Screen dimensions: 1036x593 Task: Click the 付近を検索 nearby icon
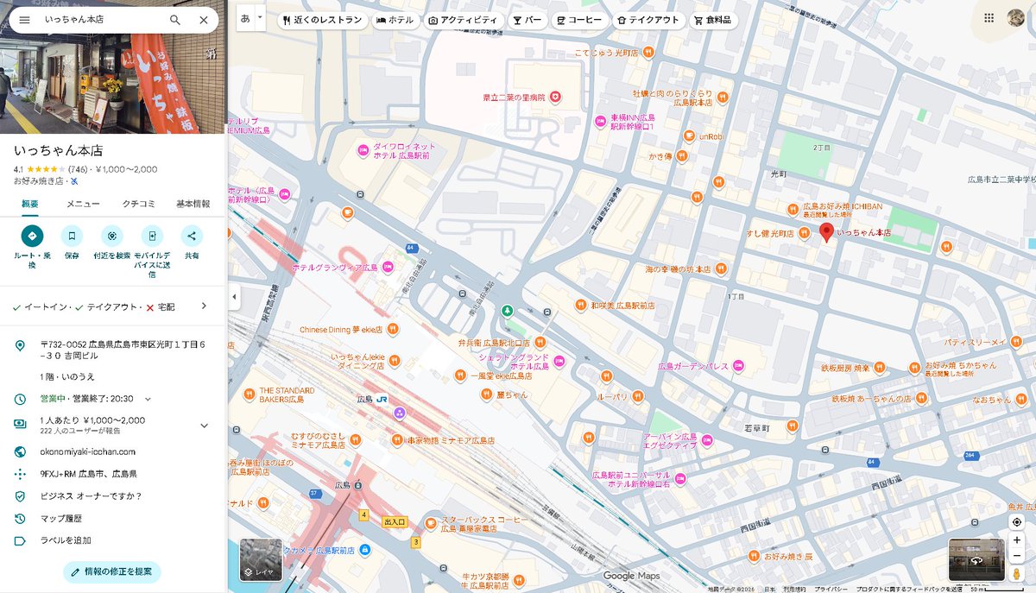point(111,236)
